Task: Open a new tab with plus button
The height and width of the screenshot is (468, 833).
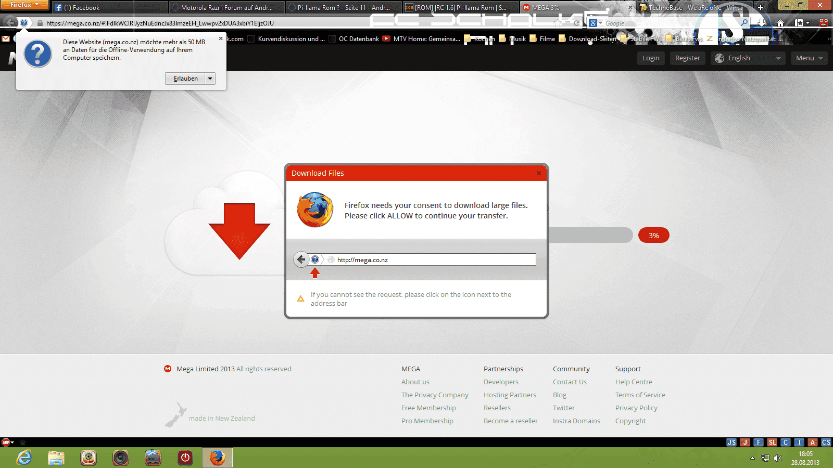Action: pyautogui.click(x=761, y=7)
